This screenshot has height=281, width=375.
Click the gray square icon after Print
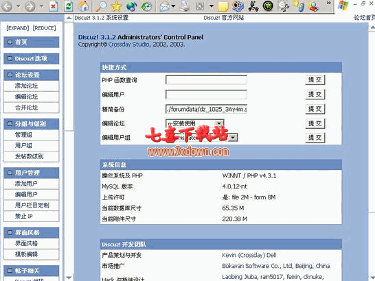[200, 6]
